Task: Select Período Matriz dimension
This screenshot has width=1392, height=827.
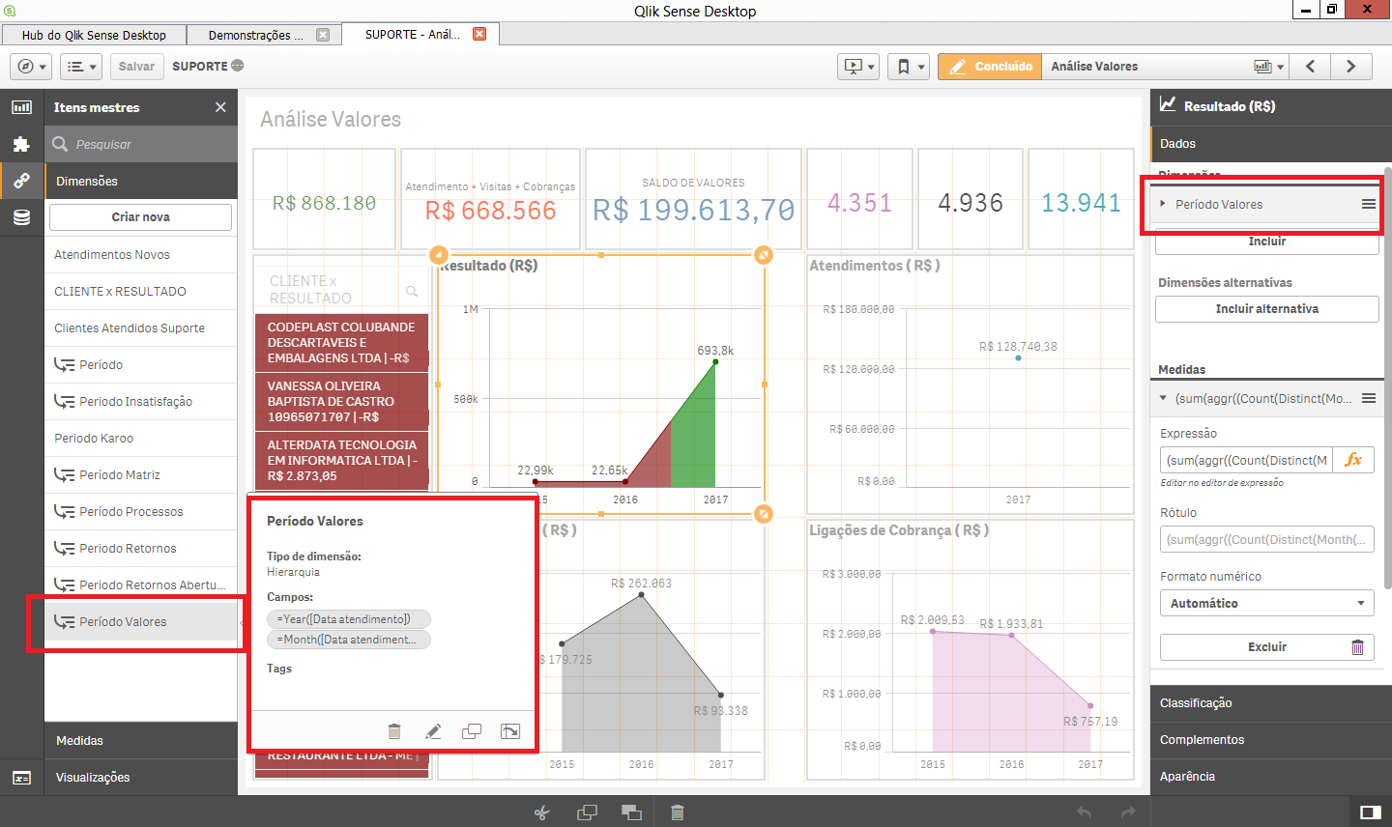Action: [x=141, y=475]
